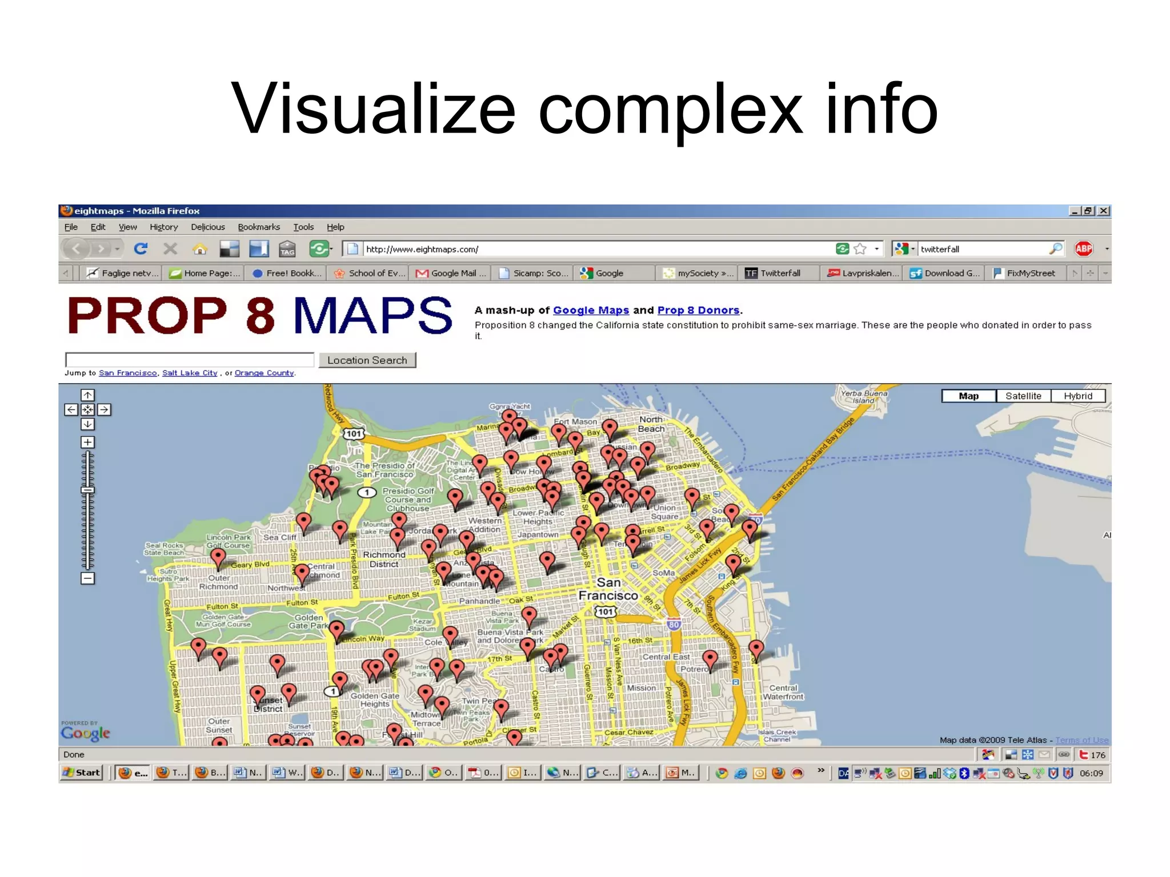Click the chain link icon in status bar
The image size is (1170, 877).
point(1064,755)
